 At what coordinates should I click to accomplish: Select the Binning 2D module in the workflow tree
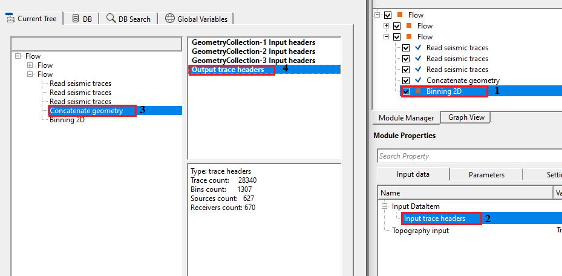[x=443, y=91]
